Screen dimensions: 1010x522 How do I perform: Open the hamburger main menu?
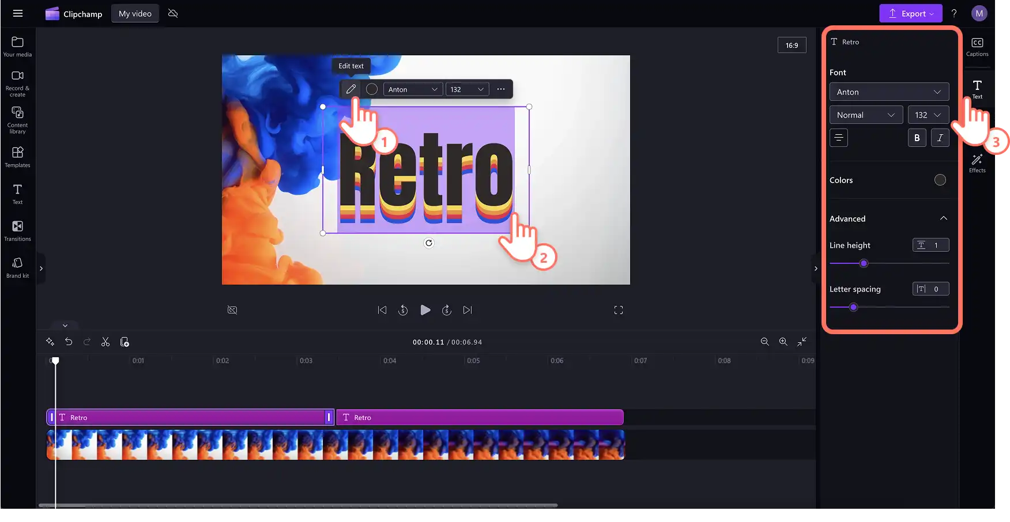point(18,13)
